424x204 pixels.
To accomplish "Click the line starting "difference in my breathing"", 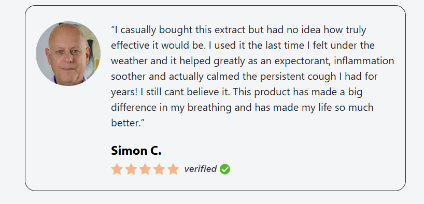I will pyautogui.click(x=242, y=108).
